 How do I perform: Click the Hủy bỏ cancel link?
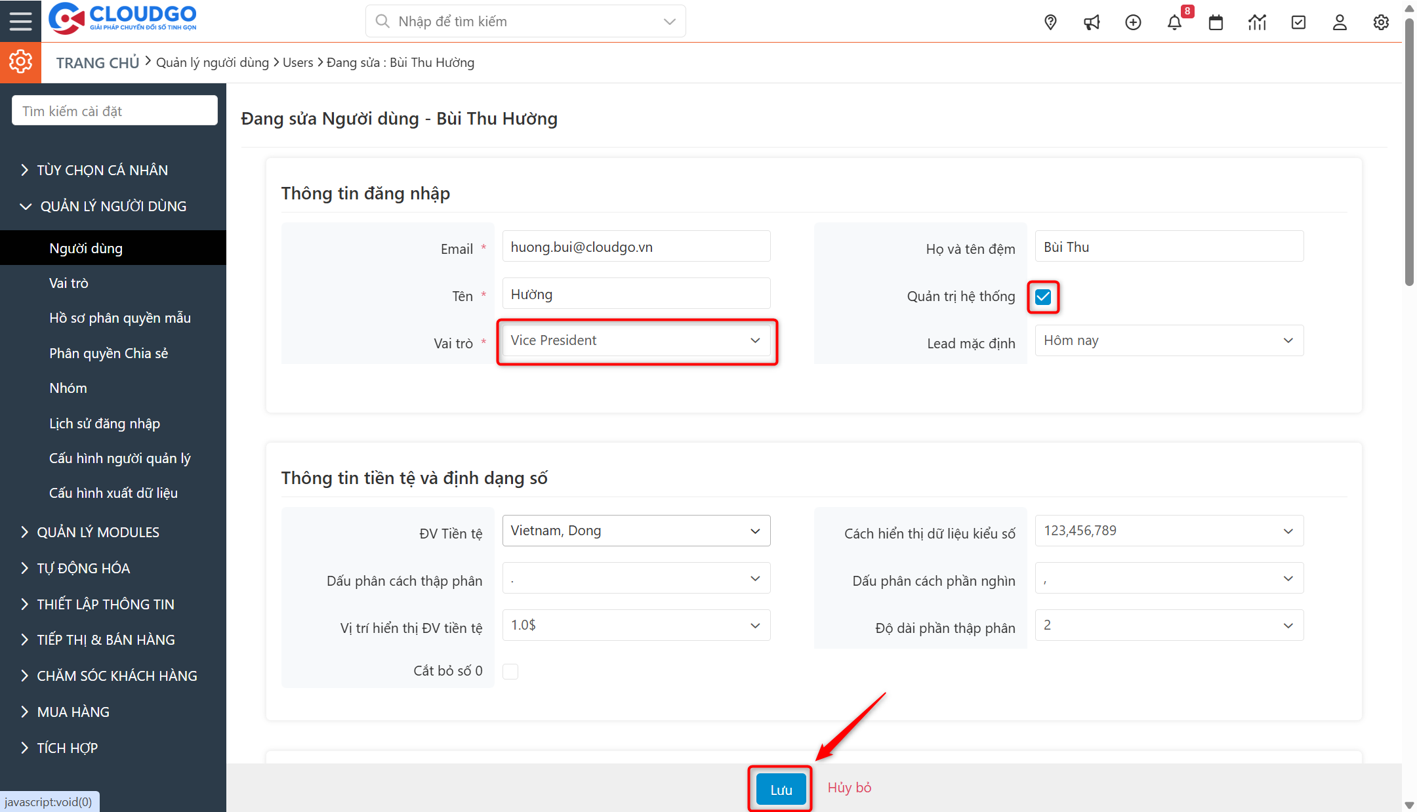849,788
